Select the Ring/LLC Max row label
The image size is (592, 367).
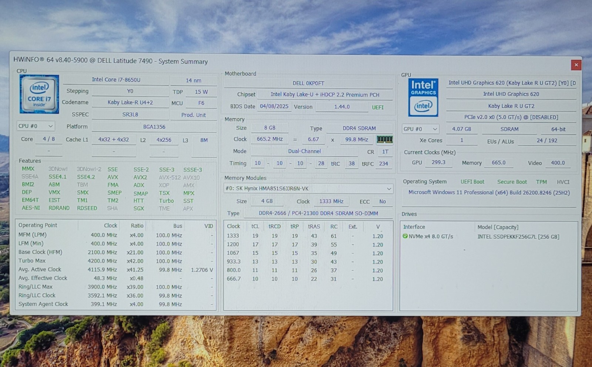(x=36, y=287)
